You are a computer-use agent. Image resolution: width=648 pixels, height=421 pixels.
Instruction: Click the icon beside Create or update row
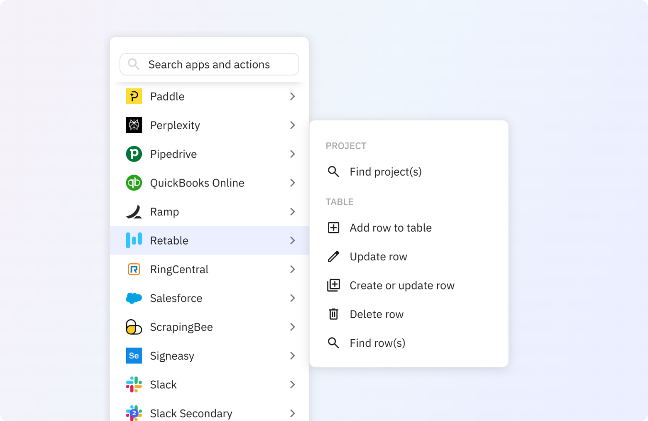pos(333,285)
